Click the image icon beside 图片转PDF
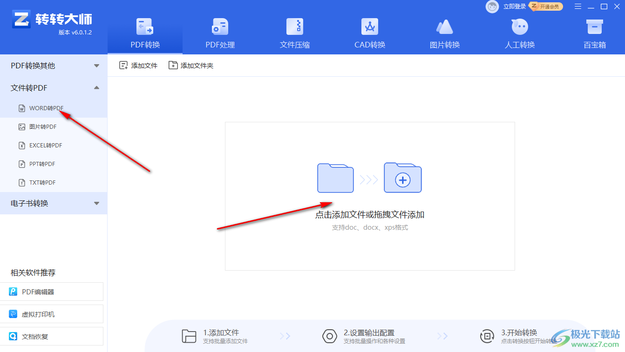Viewport: 625px width, 352px height. [21, 127]
